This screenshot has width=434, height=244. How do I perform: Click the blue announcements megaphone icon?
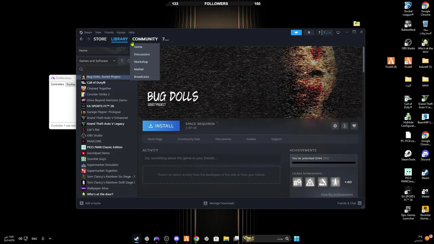[x=296, y=33]
